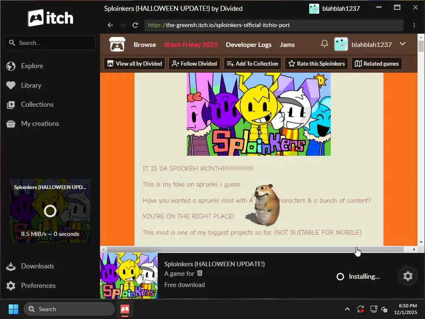
Task: Focus the Windows taskbar Search box
Action: (69, 309)
